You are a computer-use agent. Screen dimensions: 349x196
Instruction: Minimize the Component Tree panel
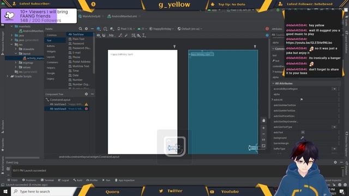click(92, 94)
